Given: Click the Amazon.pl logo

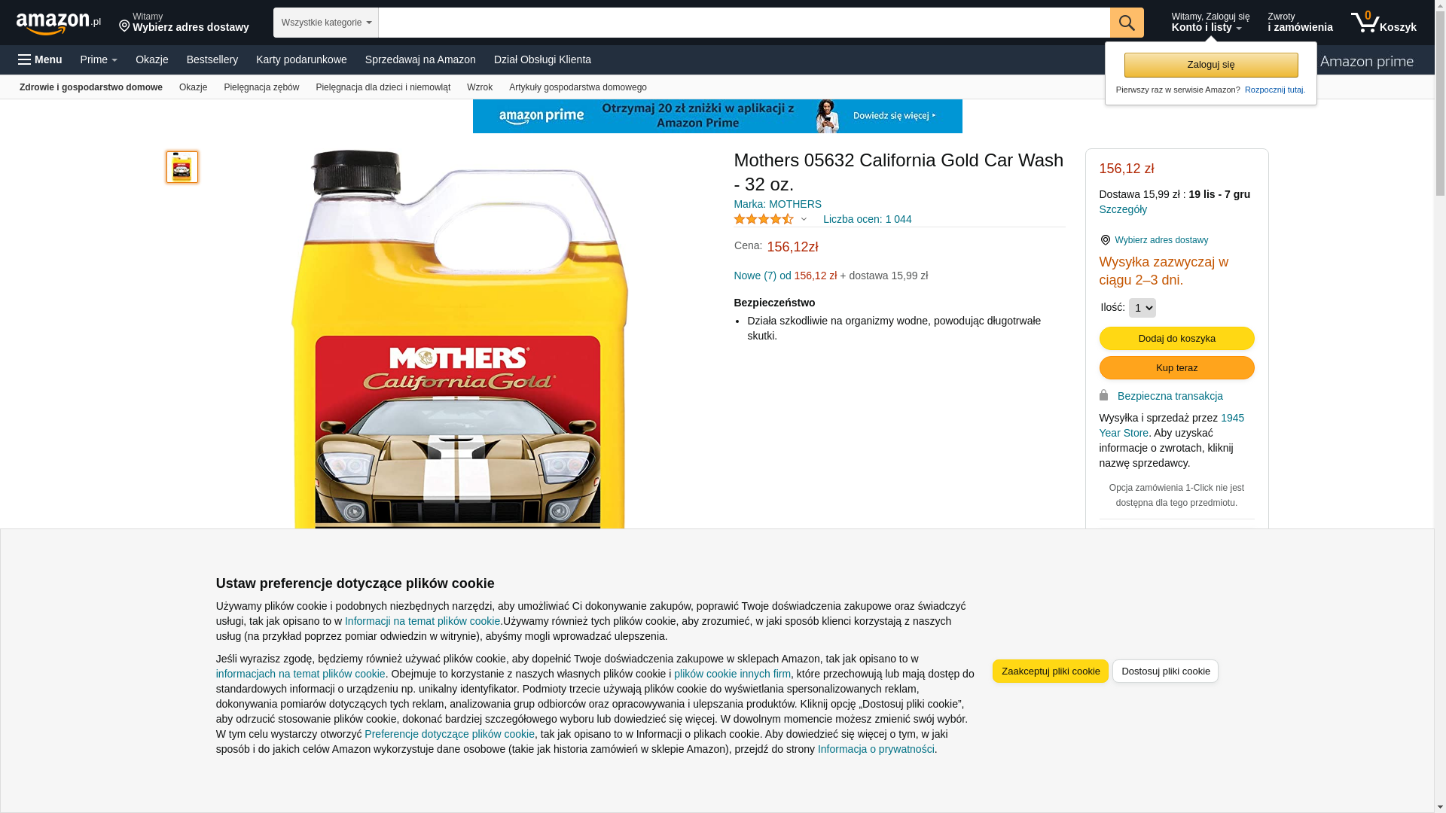Looking at the screenshot, I should pyautogui.click(x=58, y=23).
